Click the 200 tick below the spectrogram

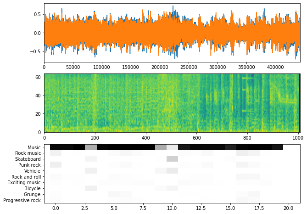(95, 138)
